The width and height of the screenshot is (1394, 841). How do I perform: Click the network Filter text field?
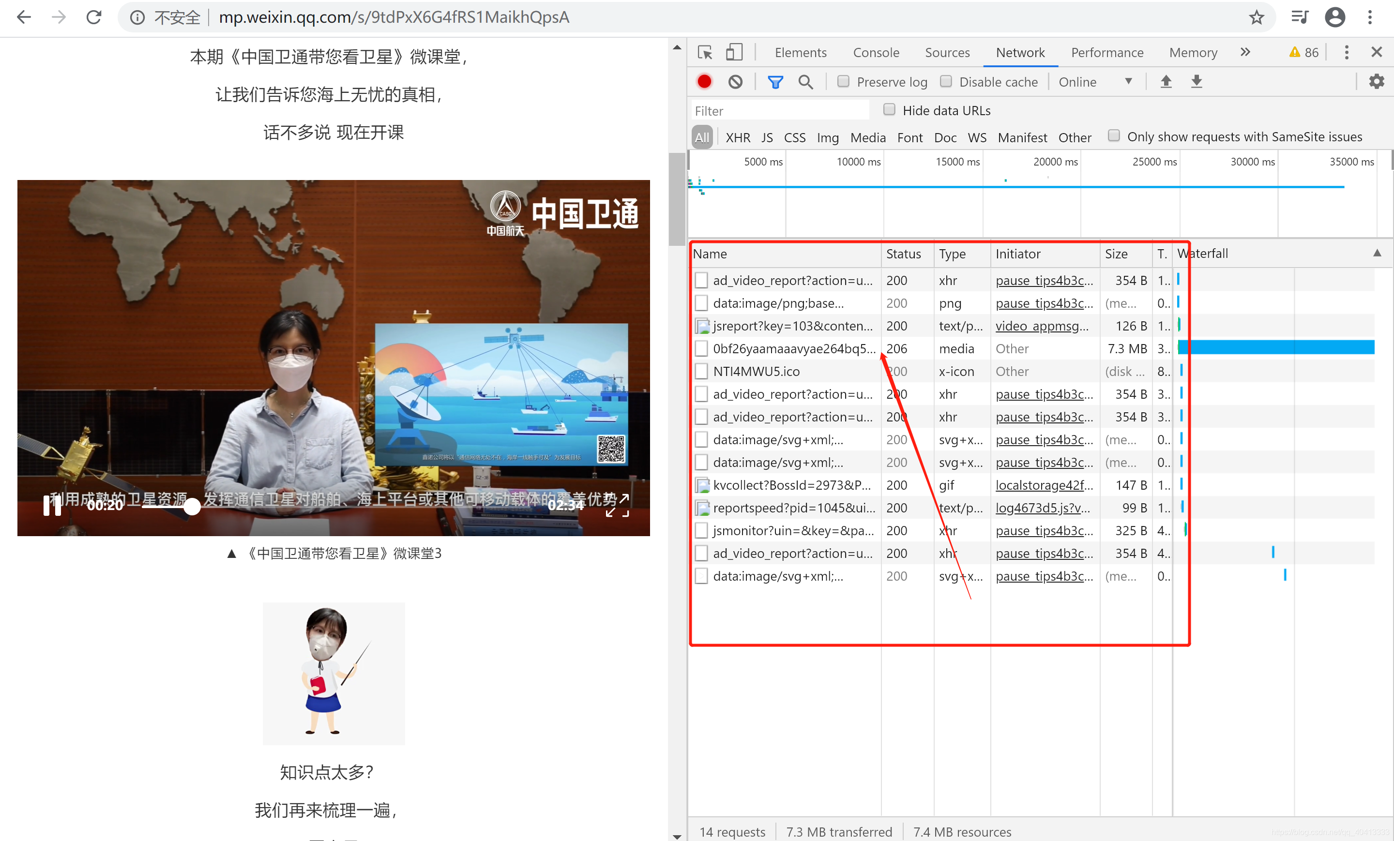pos(780,111)
